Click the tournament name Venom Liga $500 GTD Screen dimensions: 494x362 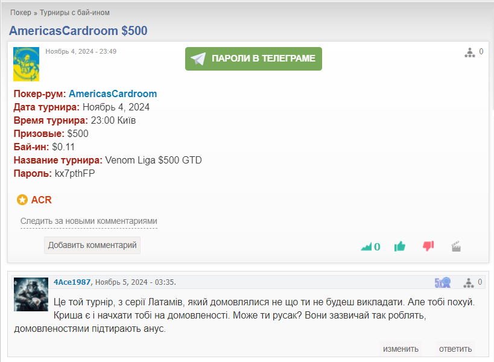click(153, 160)
